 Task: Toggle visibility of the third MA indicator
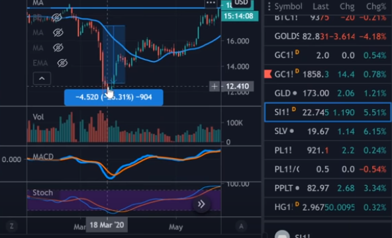point(58,48)
